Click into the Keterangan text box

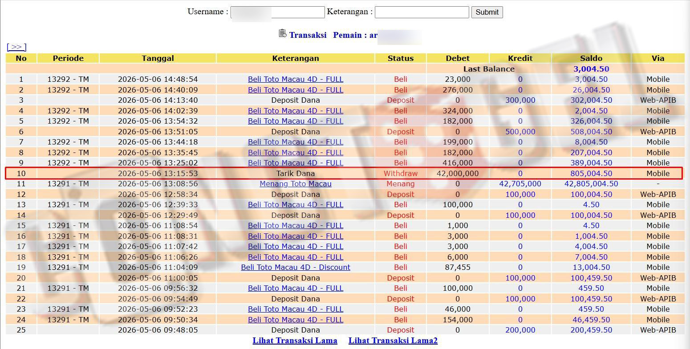click(422, 12)
